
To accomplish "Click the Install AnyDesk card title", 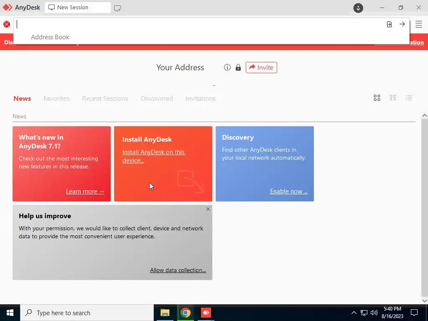I will (x=147, y=140).
